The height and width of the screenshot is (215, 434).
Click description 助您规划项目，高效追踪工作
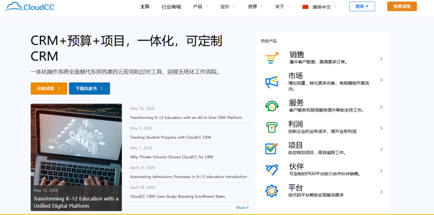coord(317,152)
